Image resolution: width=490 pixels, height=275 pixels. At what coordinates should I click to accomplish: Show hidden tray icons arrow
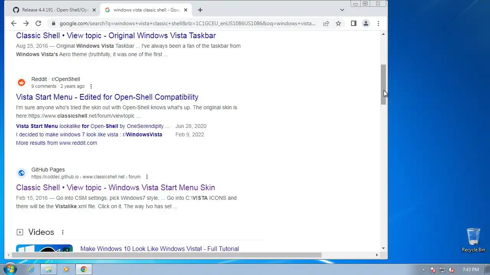coord(423,270)
